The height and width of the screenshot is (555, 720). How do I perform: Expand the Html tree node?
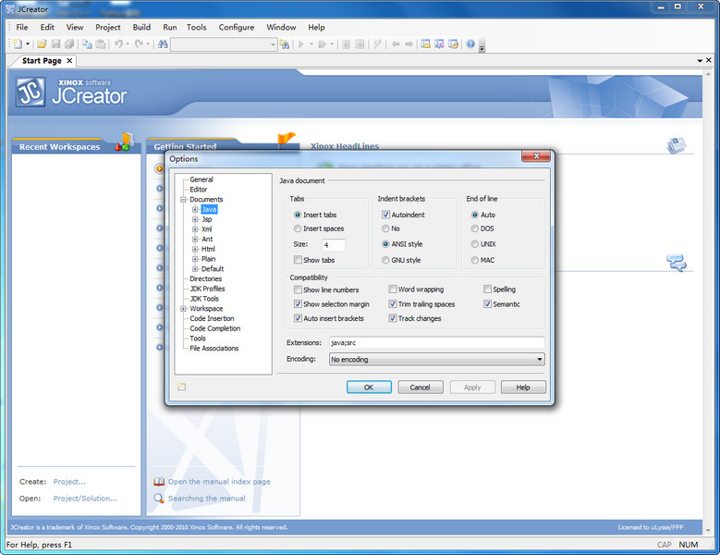click(x=195, y=249)
